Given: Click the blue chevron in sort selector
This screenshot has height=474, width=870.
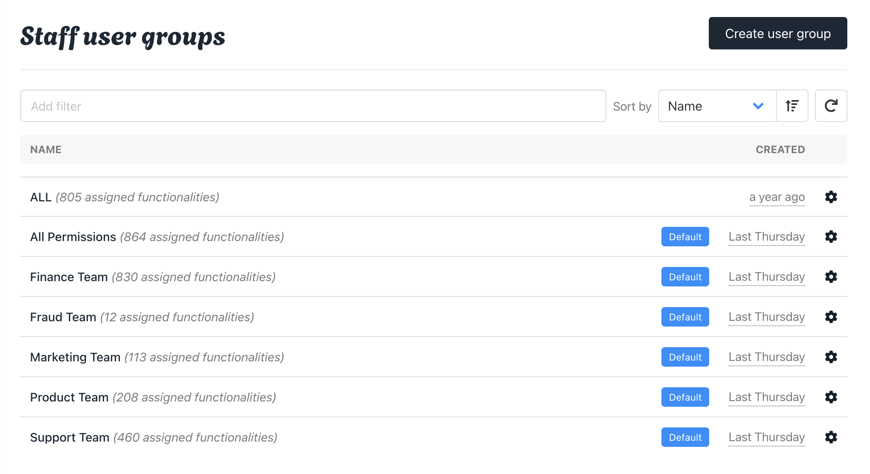Looking at the screenshot, I should (x=758, y=106).
